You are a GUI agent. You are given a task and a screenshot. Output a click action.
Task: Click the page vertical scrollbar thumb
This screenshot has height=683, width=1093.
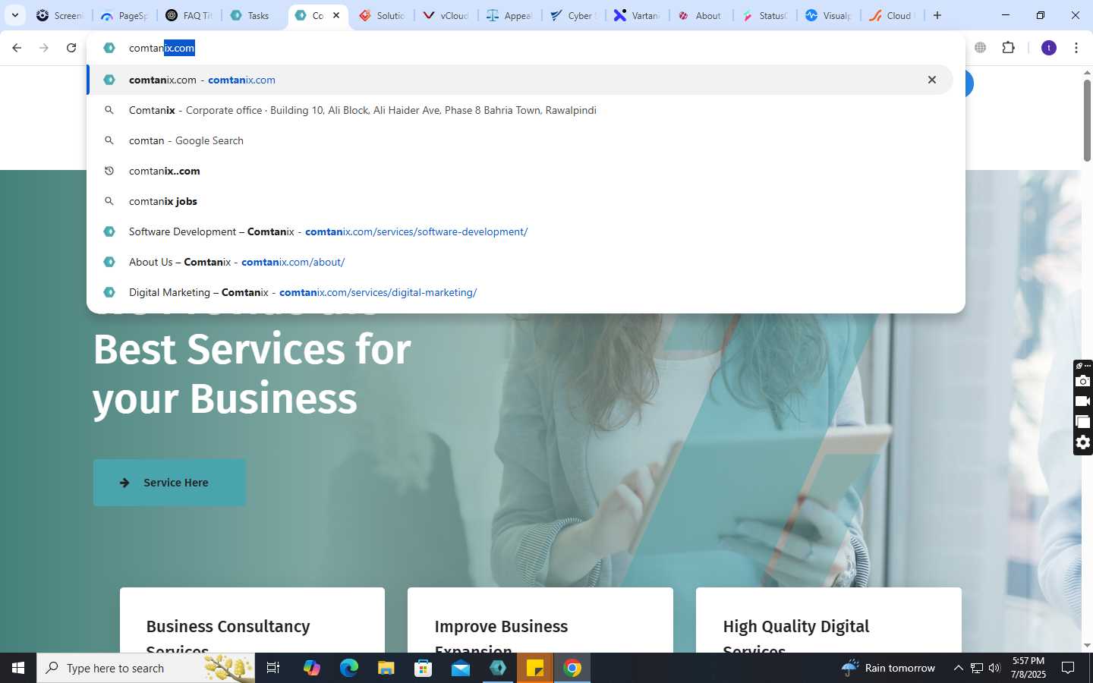(1087, 121)
